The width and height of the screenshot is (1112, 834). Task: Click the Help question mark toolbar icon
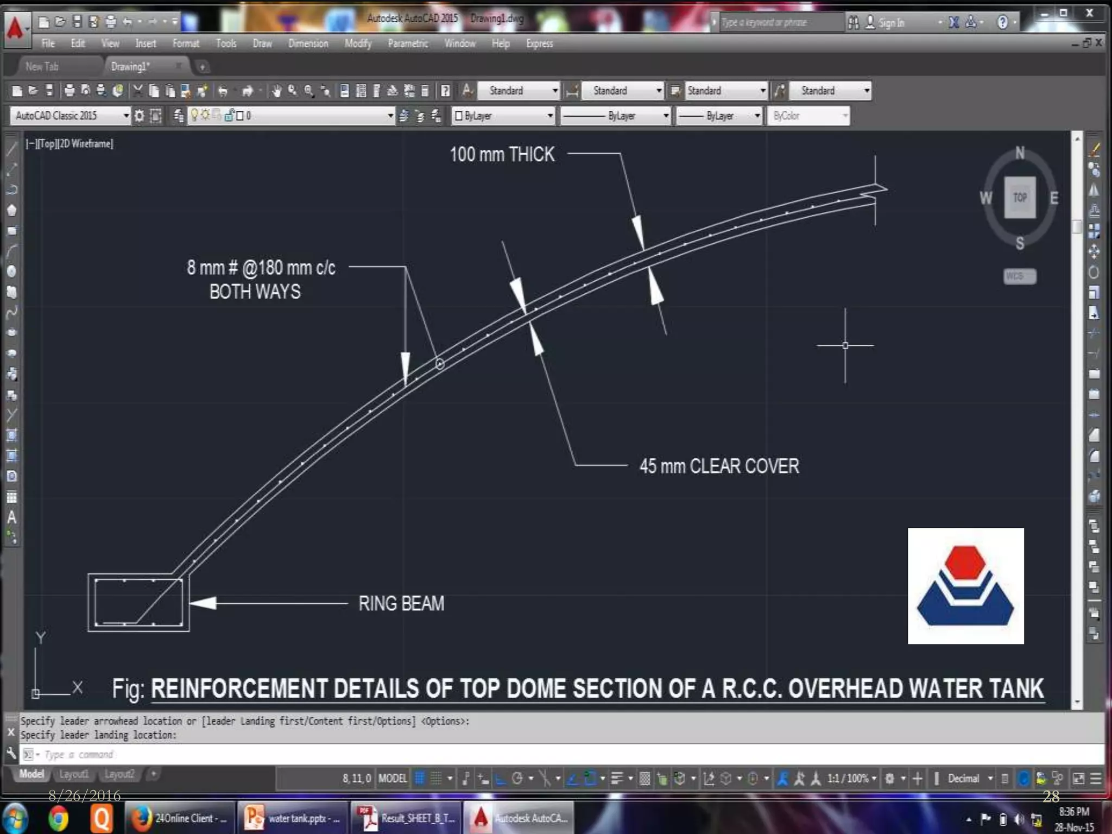[x=445, y=91]
